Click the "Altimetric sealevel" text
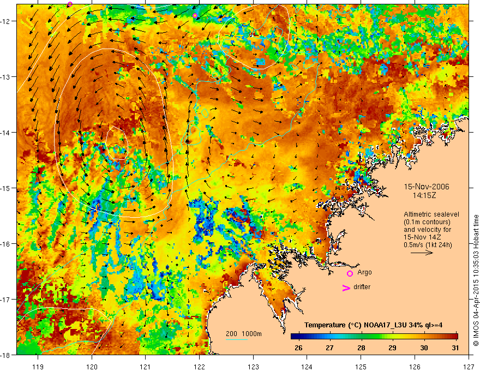The image size is (480, 371). (x=431, y=214)
